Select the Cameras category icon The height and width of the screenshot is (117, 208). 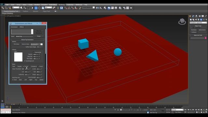(199, 19)
